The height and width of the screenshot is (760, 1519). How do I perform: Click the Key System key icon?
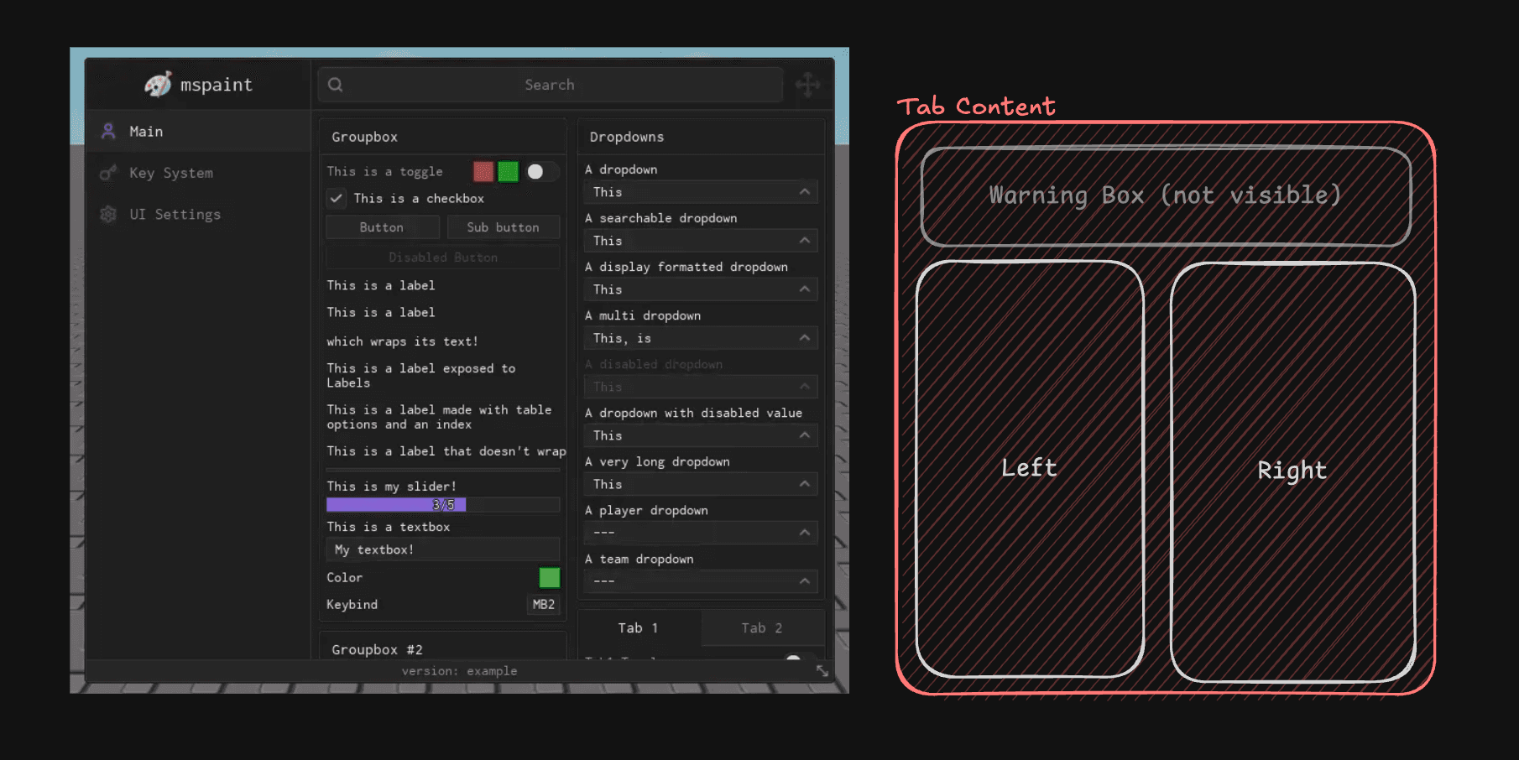coord(108,173)
